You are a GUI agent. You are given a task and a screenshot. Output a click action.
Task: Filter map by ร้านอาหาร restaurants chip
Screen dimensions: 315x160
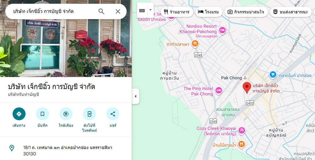coord(177,12)
